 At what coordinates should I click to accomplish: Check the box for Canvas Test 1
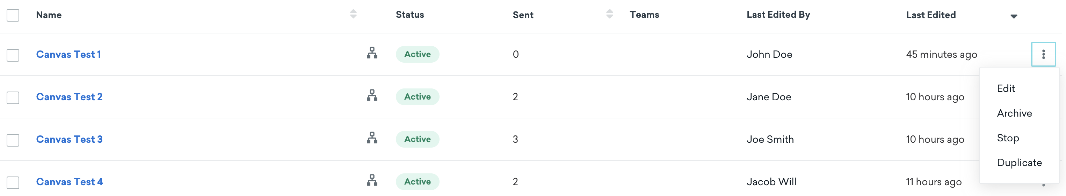pyautogui.click(x=13, y=55)
